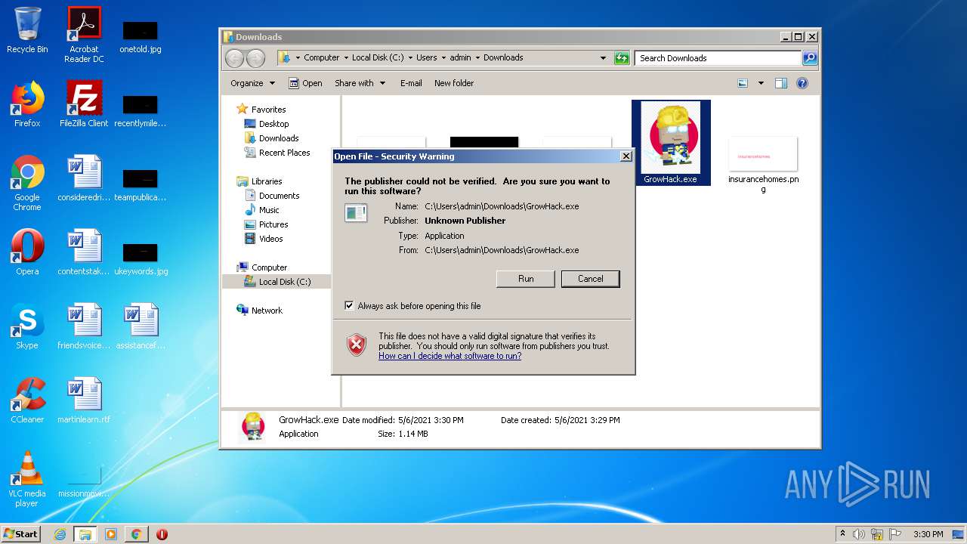The width and height of the screenshot is (967, 544).
Task: Uncheck Always ask before opening this file
Action: [x=349, y=306]
